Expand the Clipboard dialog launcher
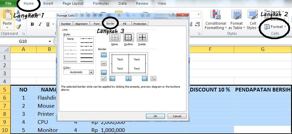Viewport: 292px width, 134px height. tap(23, 34)
